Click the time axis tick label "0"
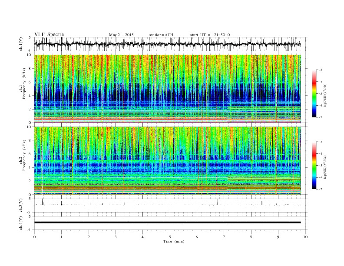Screen dimensions: 344x266 click(34, 237)
